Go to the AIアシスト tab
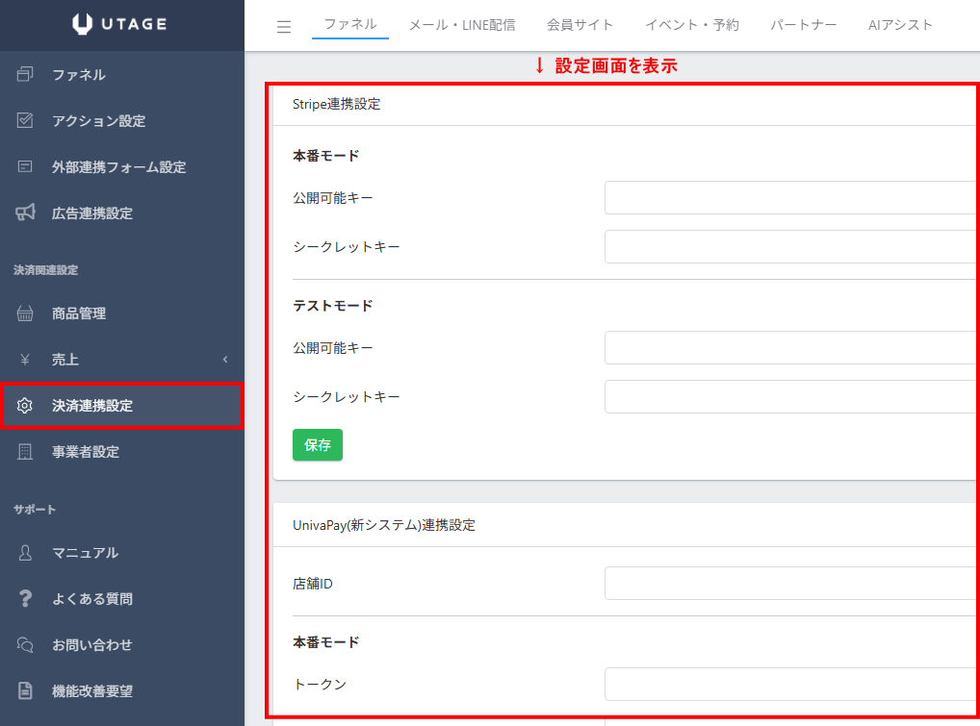The image size is (980, 726). point(900,25)
